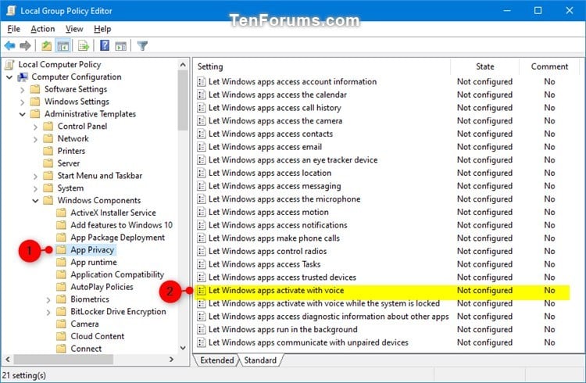586x383 pixels.
Task: Click the Local Computer Policy root icon
Action: [9, 65]
